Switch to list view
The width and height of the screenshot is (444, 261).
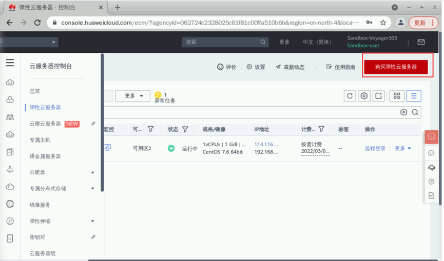point(414,96)
